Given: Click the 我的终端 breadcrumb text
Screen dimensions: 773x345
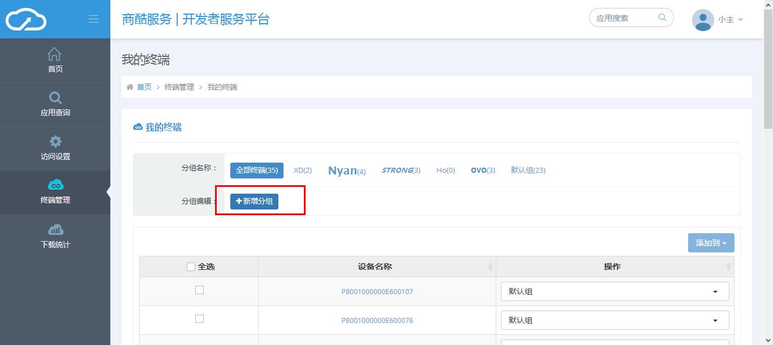Looking at the screenshot, I should click(x=222, y=87).
